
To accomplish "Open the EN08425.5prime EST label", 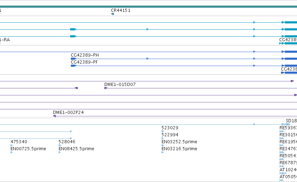I will 76,149.
